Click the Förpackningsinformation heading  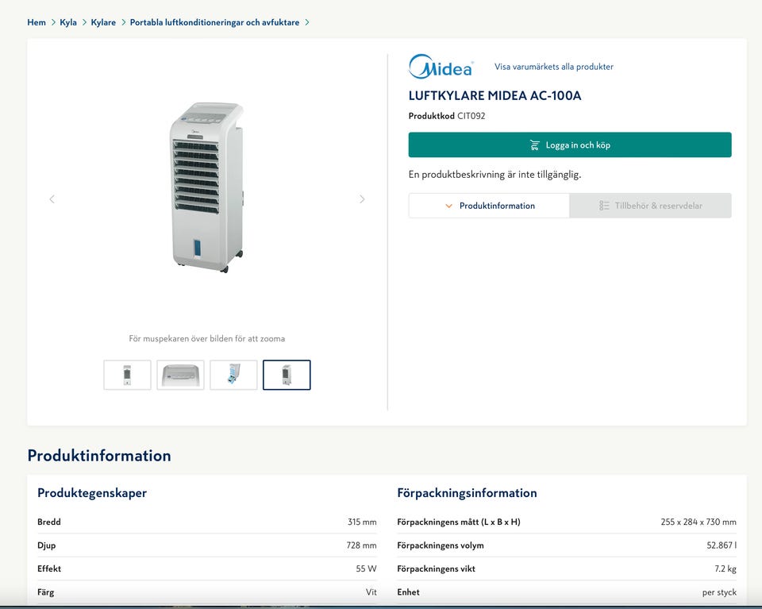pos(467,493)
